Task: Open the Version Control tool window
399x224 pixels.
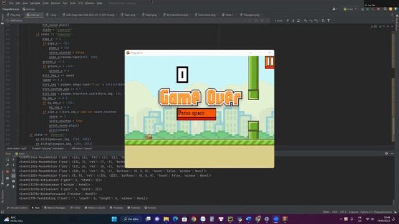Action: (x=17, y=208)
